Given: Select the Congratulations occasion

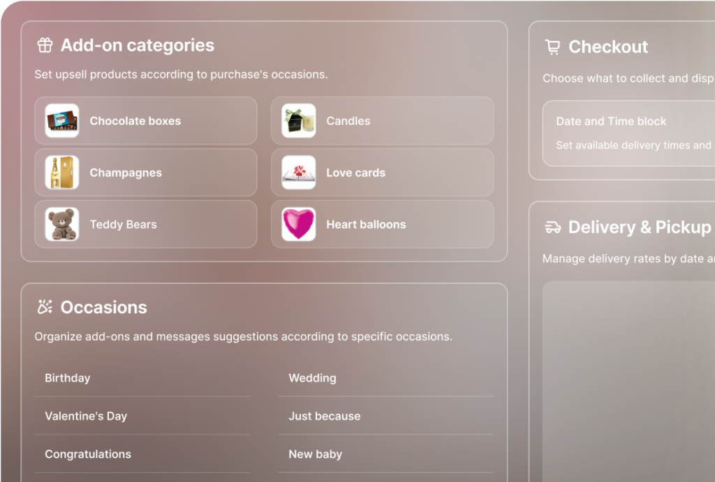Looking at the screenshot, I should coord(88,454).
